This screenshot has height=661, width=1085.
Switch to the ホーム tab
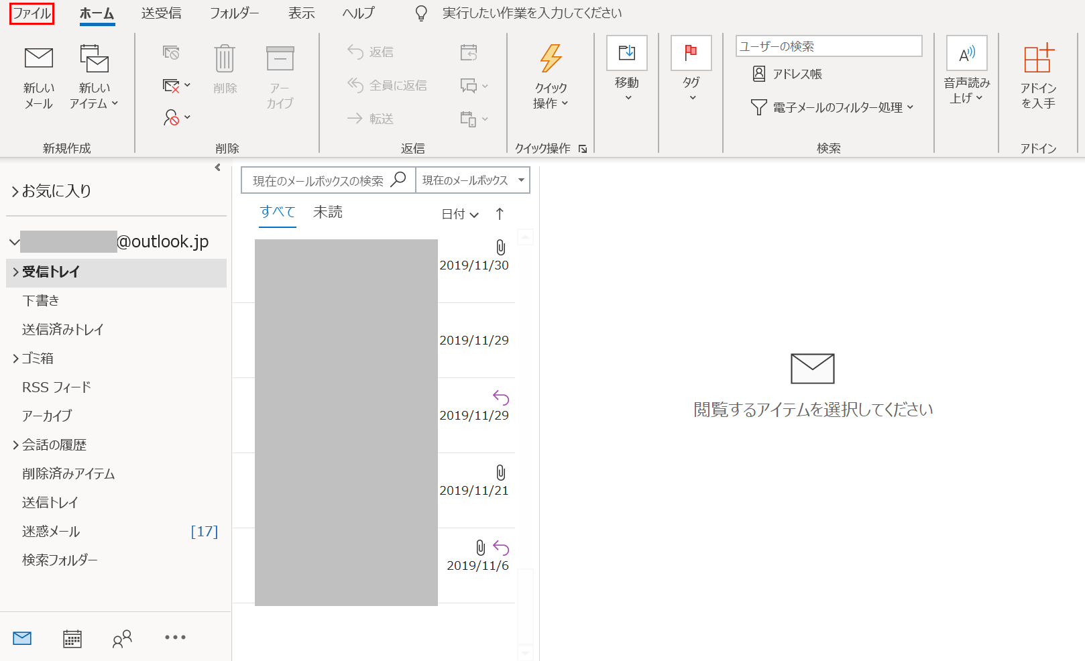97,13
